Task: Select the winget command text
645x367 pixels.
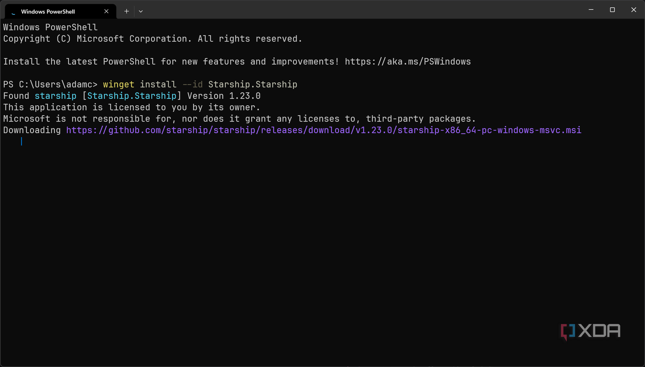Action: point(118,84)
